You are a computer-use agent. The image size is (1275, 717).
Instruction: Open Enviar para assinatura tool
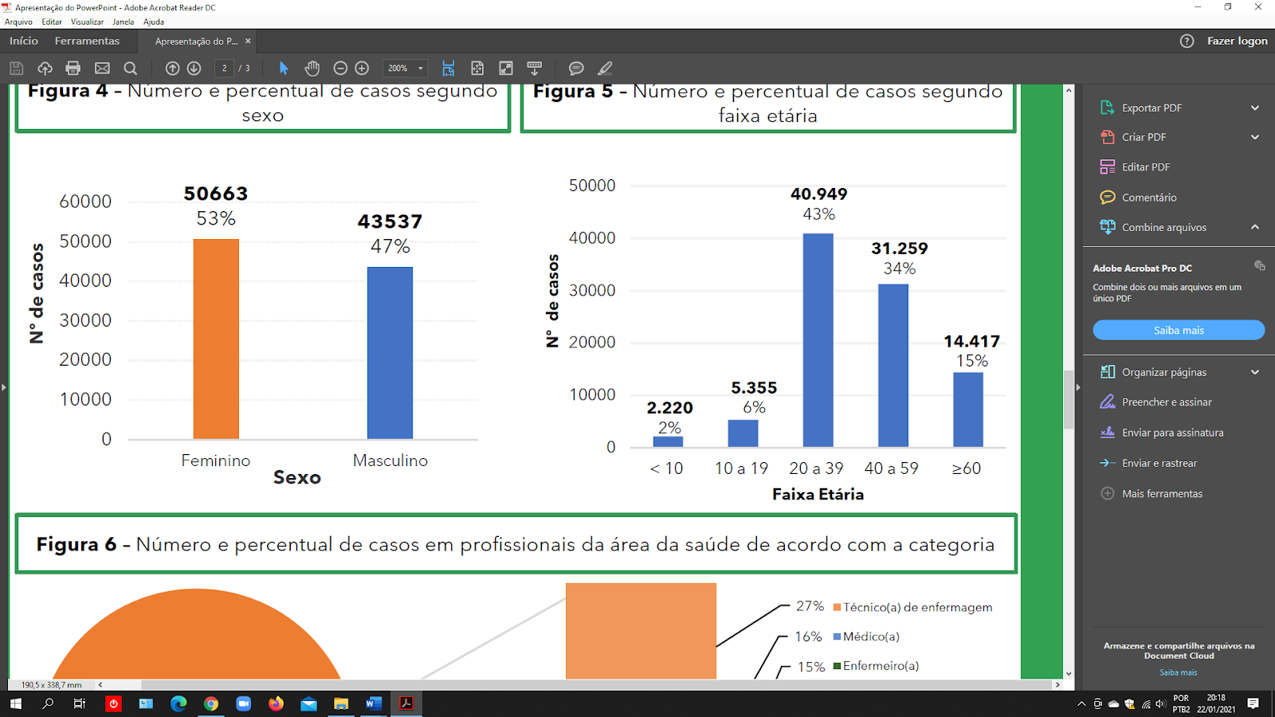click(x=1172, y=433)
